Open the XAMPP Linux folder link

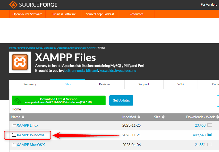[x=27, y=125]
